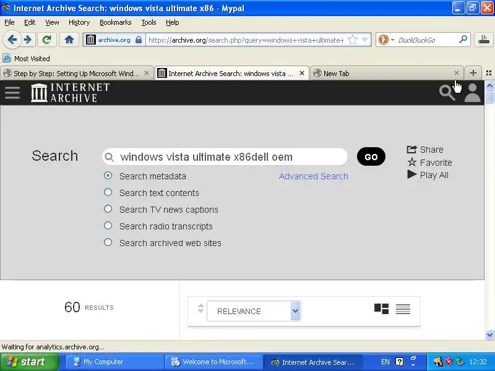Viewport: 495px width, 371px height.
Task: Click the Share icon link
Action: click(425, 149)
